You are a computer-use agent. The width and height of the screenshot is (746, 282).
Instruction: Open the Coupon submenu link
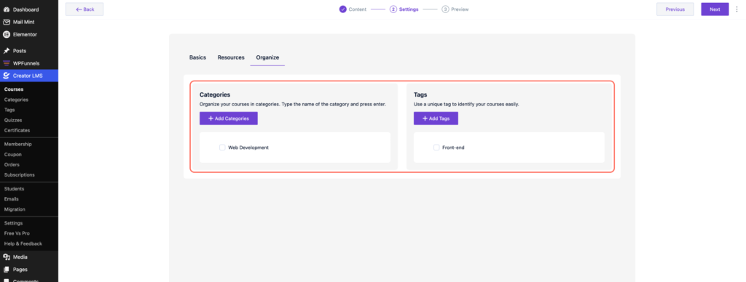point(13,154)
